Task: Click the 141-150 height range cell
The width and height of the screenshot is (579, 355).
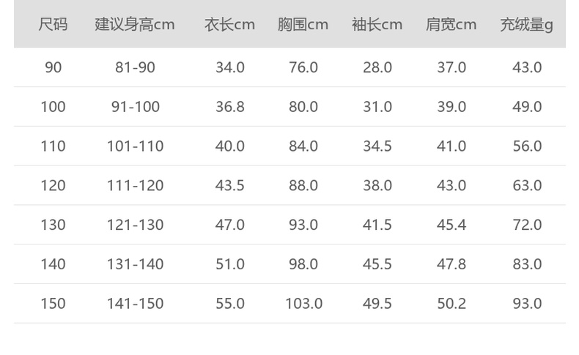Action: (135, 304)
